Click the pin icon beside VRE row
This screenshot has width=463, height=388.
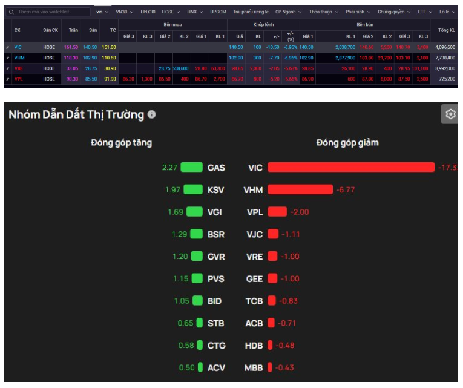[7, 68]
